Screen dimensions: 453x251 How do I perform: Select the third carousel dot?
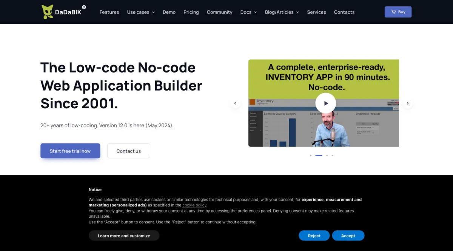[x=327, y=156]
